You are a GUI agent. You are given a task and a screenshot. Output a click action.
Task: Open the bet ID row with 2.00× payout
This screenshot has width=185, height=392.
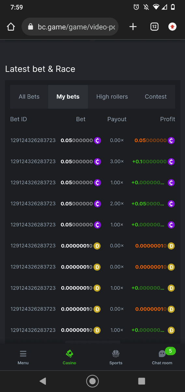pos(33,204)
